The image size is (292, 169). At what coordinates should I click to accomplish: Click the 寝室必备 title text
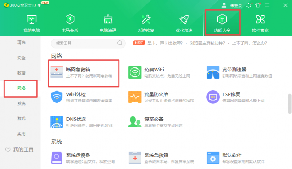tap(154, 119)
